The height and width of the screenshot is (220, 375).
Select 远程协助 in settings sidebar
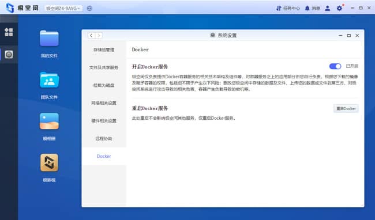104,138
